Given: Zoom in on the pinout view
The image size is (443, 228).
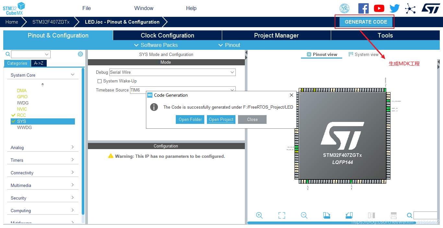Looking at the screenshot, I should pyautogui.click(x=259, y=215).
